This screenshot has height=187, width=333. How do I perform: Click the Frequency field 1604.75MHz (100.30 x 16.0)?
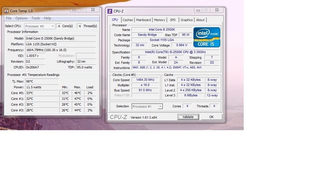(x=60, y=50)
